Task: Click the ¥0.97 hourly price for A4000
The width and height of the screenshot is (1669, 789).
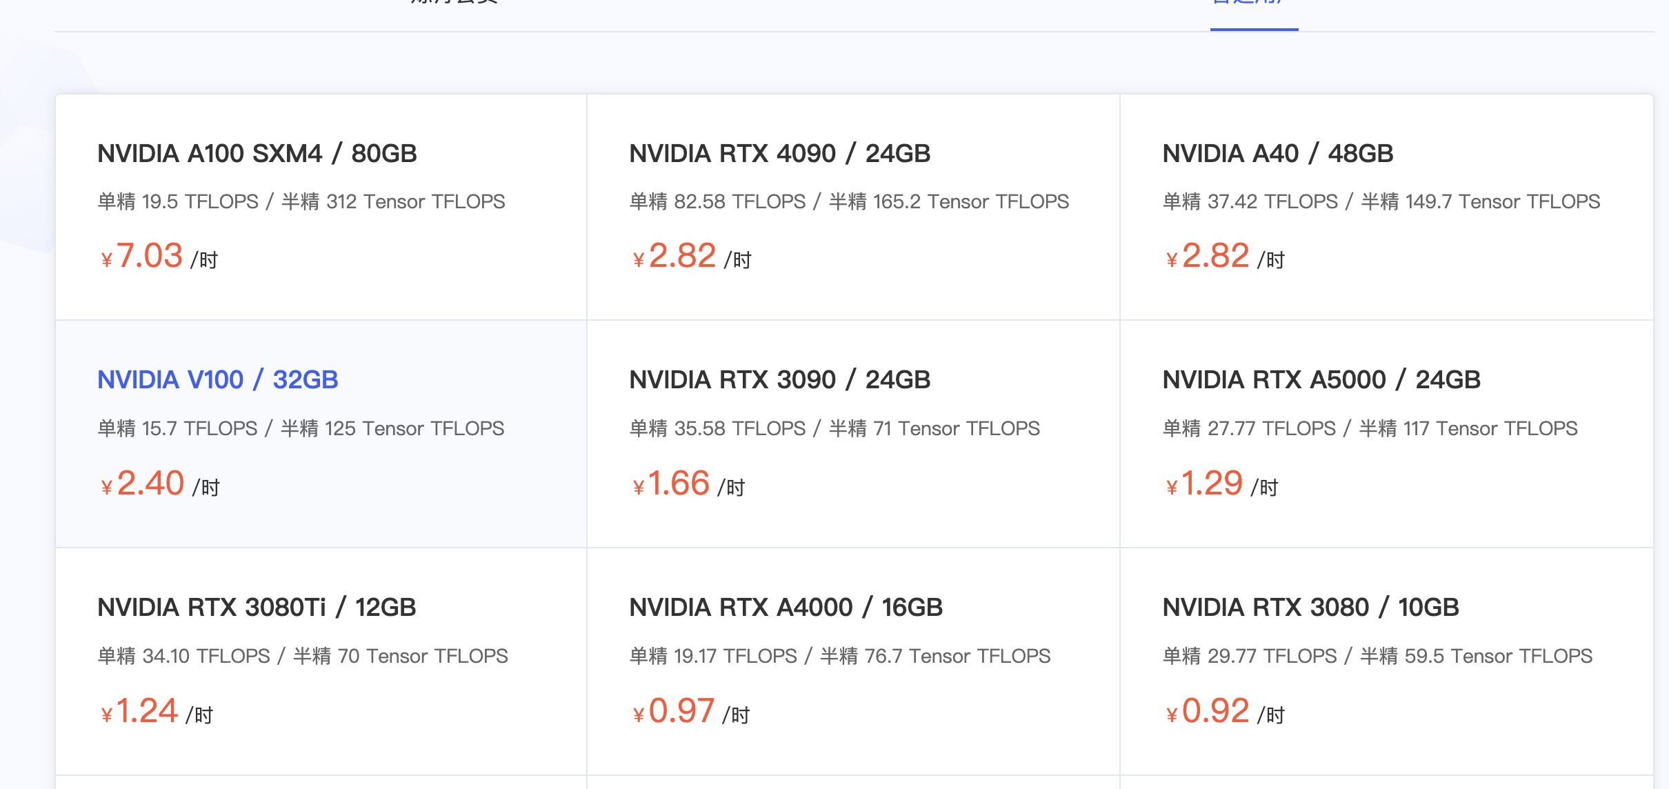Action: click(x=691, y=711)
